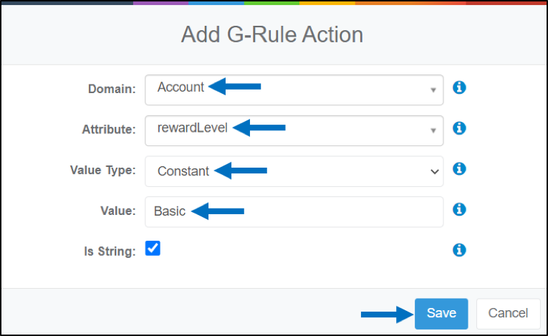This screenshot has height=336, width=548.
Task: Click the 'Add G-Rule Action' dialog title
Action: pyautogui.click(x=272, y=34)
